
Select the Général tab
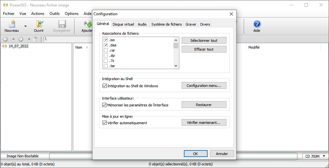[103, 24]
